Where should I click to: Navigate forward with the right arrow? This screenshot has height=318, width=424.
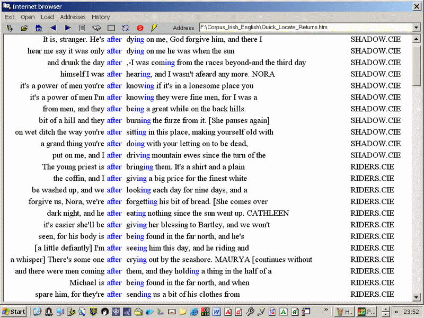point(68,28)
